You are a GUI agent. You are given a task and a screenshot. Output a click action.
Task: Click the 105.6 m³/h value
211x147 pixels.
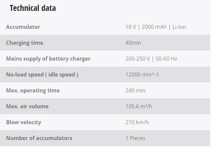click(x=139, y=106)
